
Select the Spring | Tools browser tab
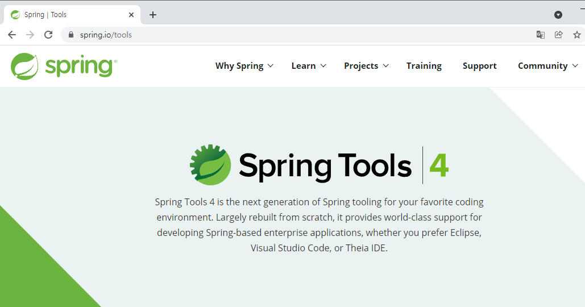[73, 15]
